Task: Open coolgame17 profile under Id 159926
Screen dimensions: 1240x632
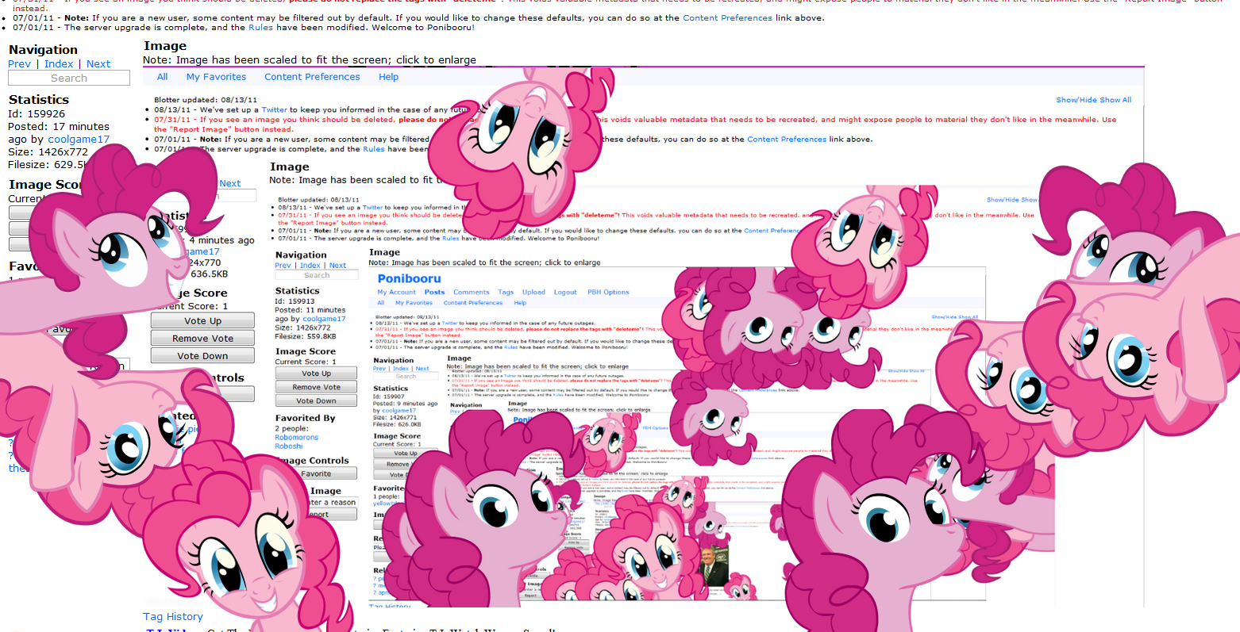Action: point(79,140)
